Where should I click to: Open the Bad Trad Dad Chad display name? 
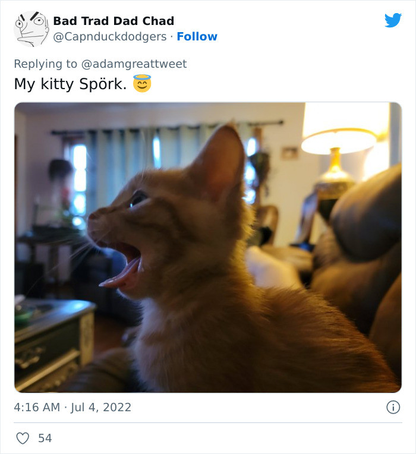(114, 21)
